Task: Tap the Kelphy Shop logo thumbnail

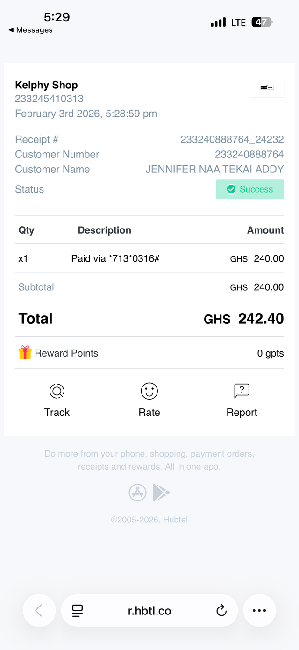Action: tap(267, 87)
